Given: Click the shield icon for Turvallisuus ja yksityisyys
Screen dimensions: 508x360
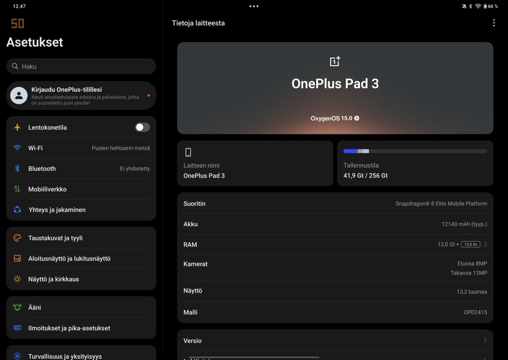Looking at the screenshot, I should [17, 356].
